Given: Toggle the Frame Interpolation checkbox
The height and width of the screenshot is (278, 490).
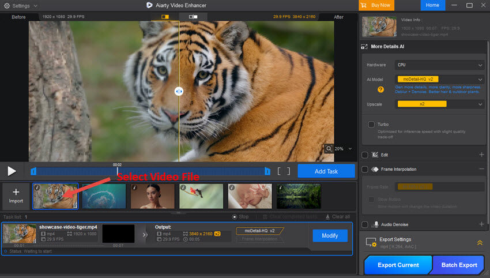Looking at the screenshot, I should 365,169.
